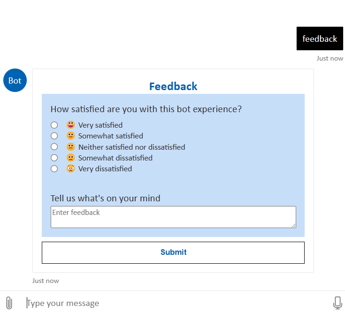The width and height of the screenshot is (345, 313).
Task: Select the Somewhat satisfied radio button
Action: tap(54, 136)
